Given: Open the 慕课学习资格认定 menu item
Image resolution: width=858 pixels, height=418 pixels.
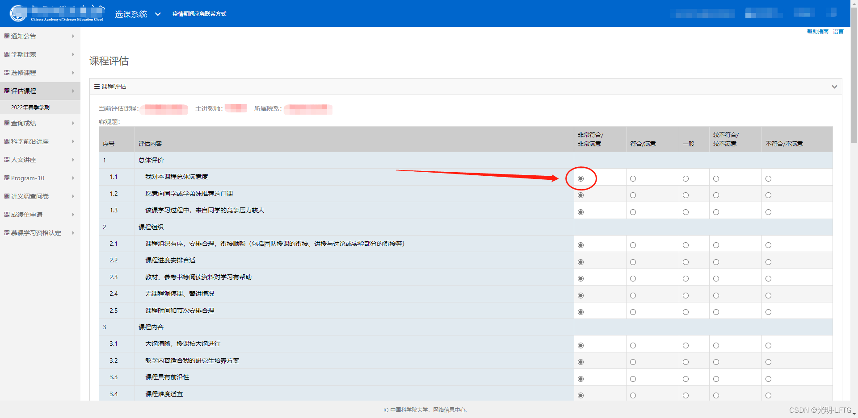Looking at the screenshot, I should tap(40, 233).
